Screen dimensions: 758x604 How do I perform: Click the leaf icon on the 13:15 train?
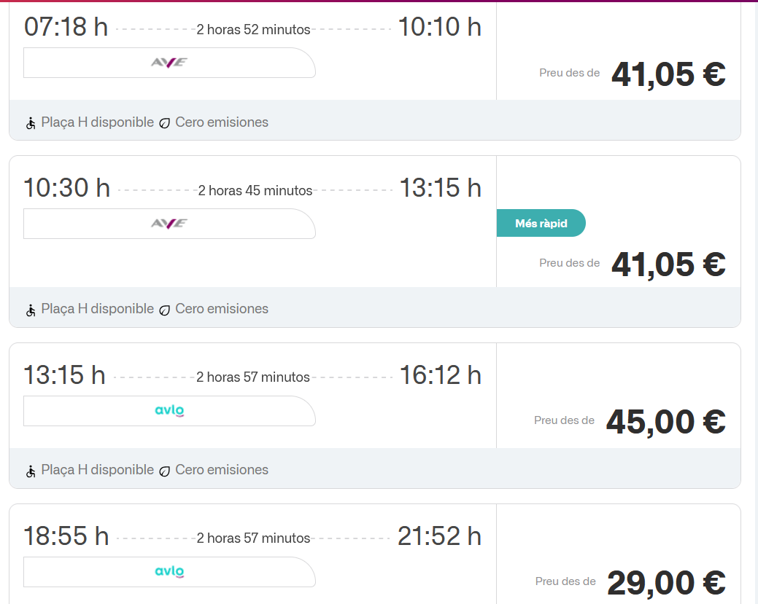pos(165,471)
